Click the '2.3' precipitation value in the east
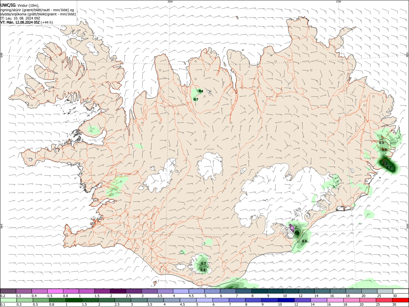The image size is (409, 307). pyautogui.click(x=389, y=167)
